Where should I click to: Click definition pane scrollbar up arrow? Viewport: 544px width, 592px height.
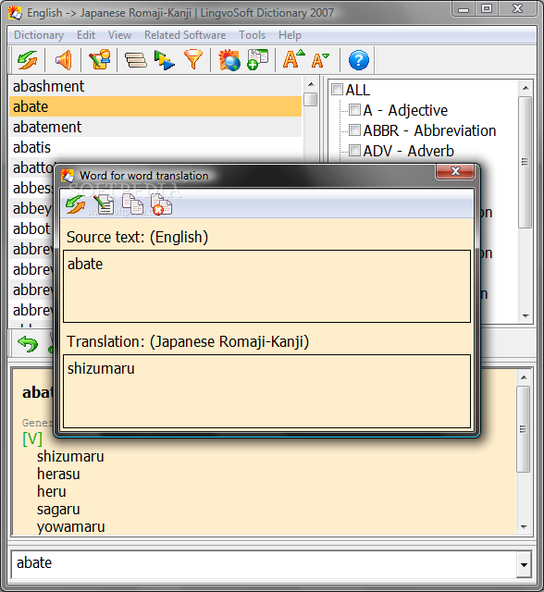524,377
